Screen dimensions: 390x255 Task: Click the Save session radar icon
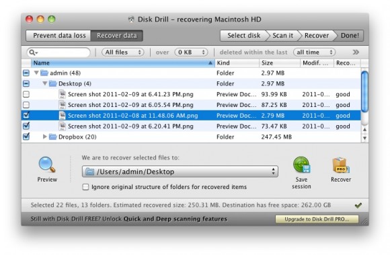(x=301, y=165)
